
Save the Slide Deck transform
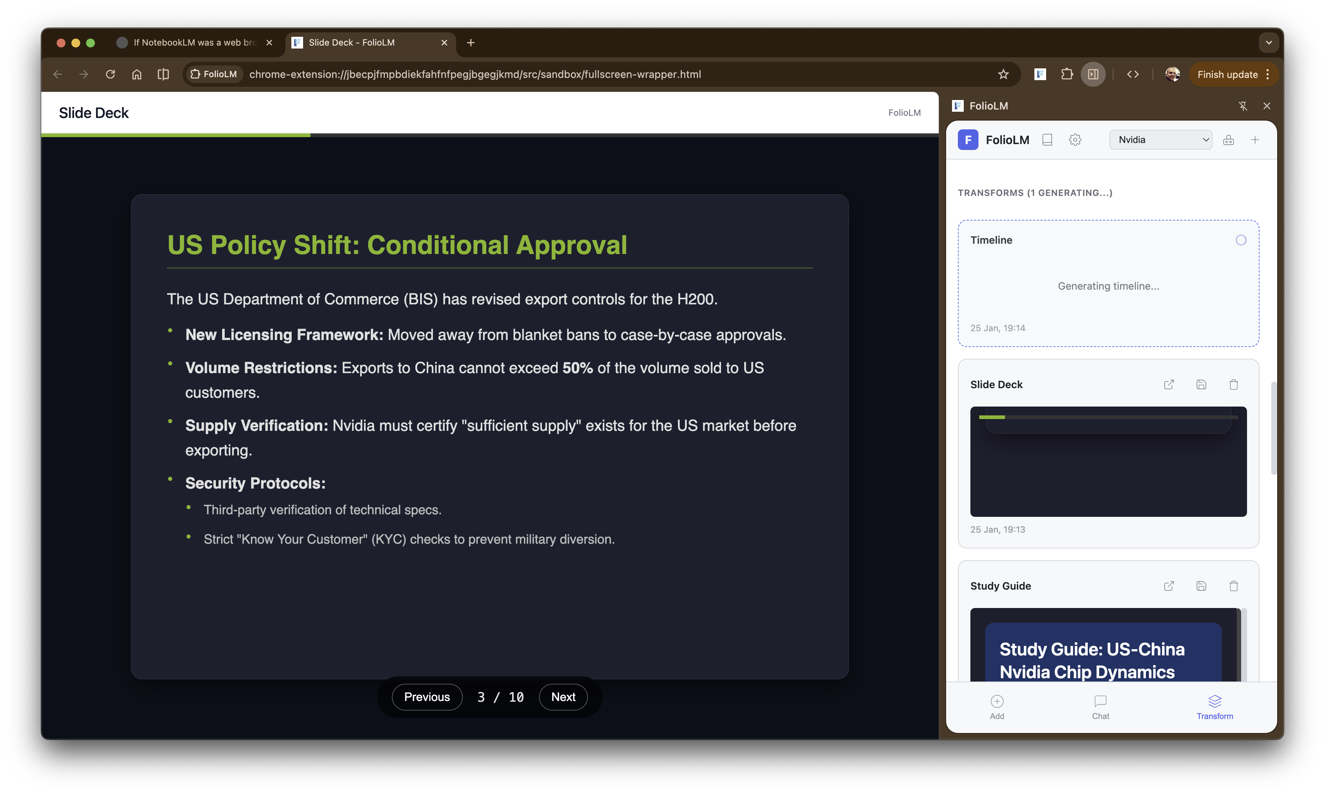1201,384
